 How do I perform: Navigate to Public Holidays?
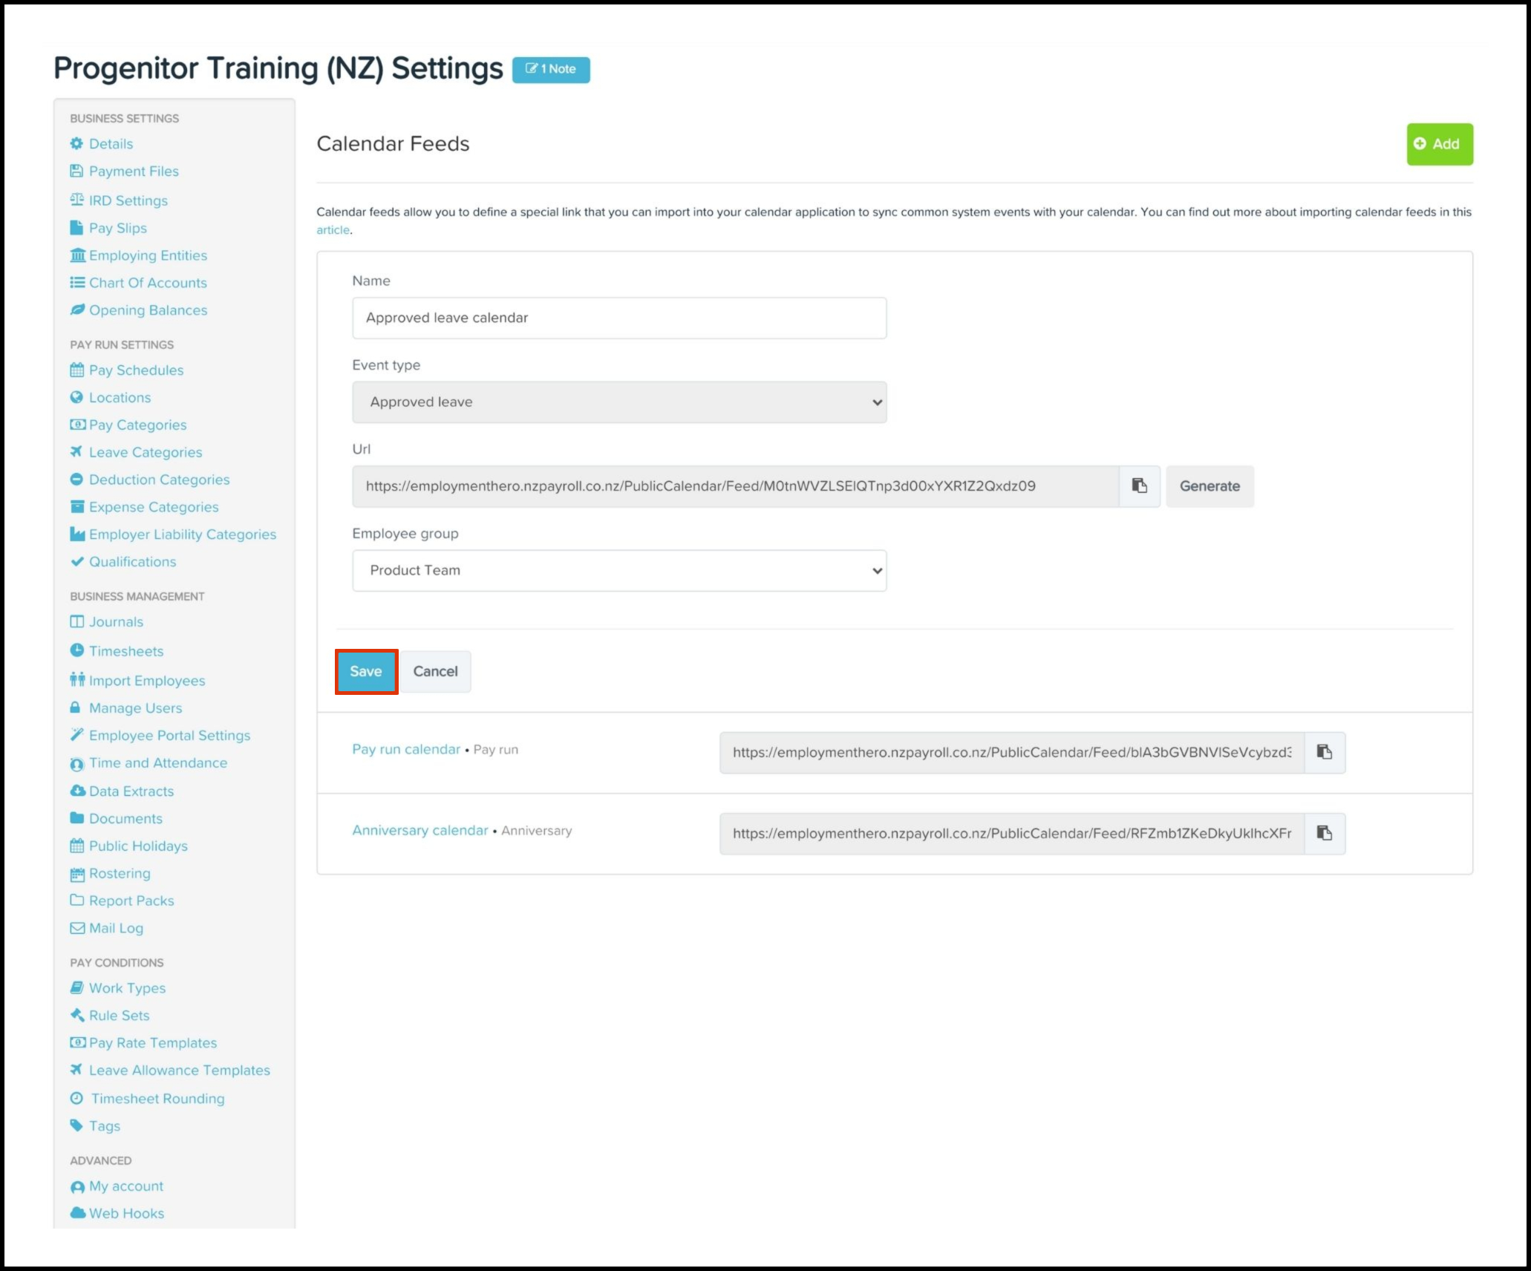138,846
